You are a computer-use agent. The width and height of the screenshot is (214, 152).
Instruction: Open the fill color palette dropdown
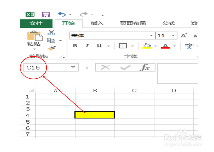pos(156,46)
